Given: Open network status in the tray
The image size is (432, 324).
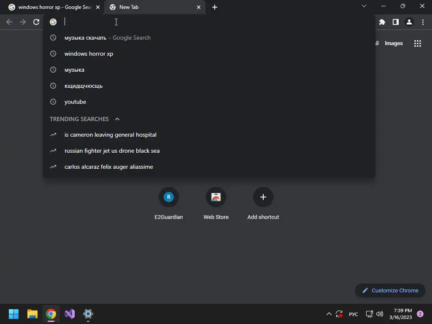Looking at the screenshot, I should pyautogui.click(x=369, y=314).
